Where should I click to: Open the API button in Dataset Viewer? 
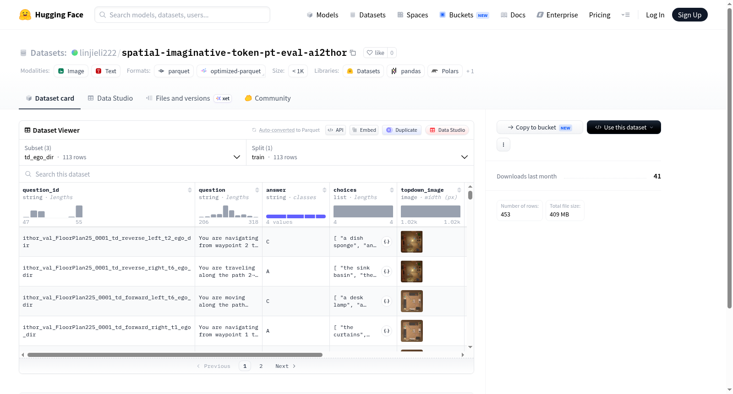(335, 130)
